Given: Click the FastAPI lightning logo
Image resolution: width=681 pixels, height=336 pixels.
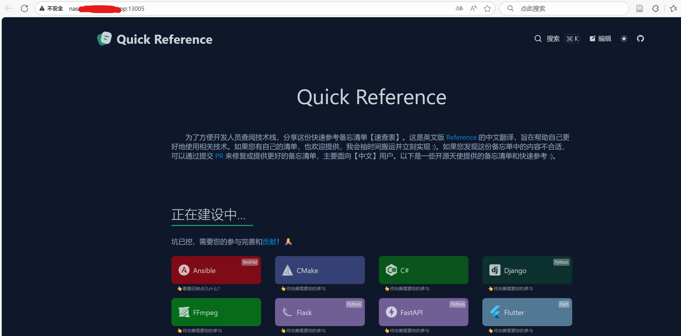Looking at the screenshot, I should [x=391, y=312].
